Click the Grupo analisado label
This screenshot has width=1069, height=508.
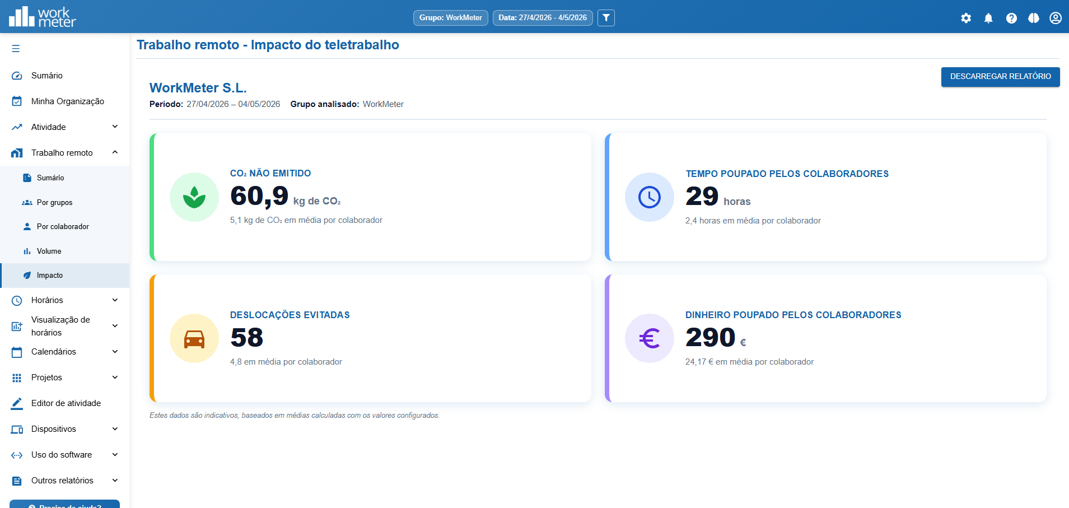[325, 104]
